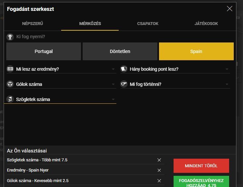Viewport: 243px width, 187px height.
Task: Click the Szögletek száma market label
Action: [33, 99]
